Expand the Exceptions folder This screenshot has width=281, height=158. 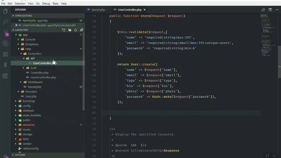18,44
